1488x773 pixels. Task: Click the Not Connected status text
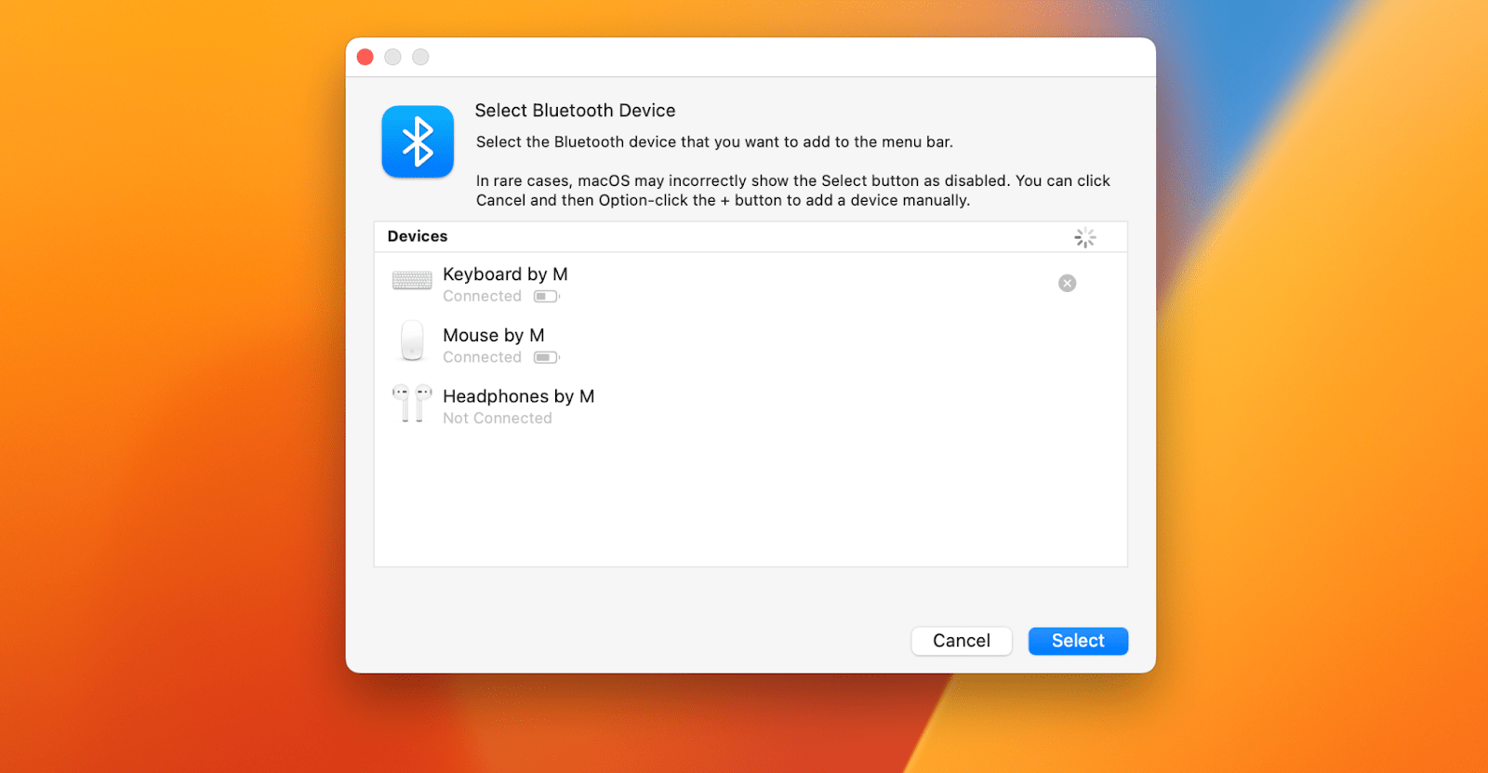pyautogui.click(x=498, y=419)
